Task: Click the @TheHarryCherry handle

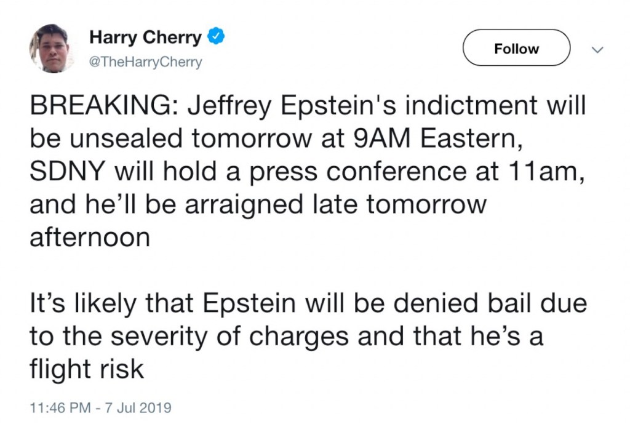Action: [x=146, y=63]
